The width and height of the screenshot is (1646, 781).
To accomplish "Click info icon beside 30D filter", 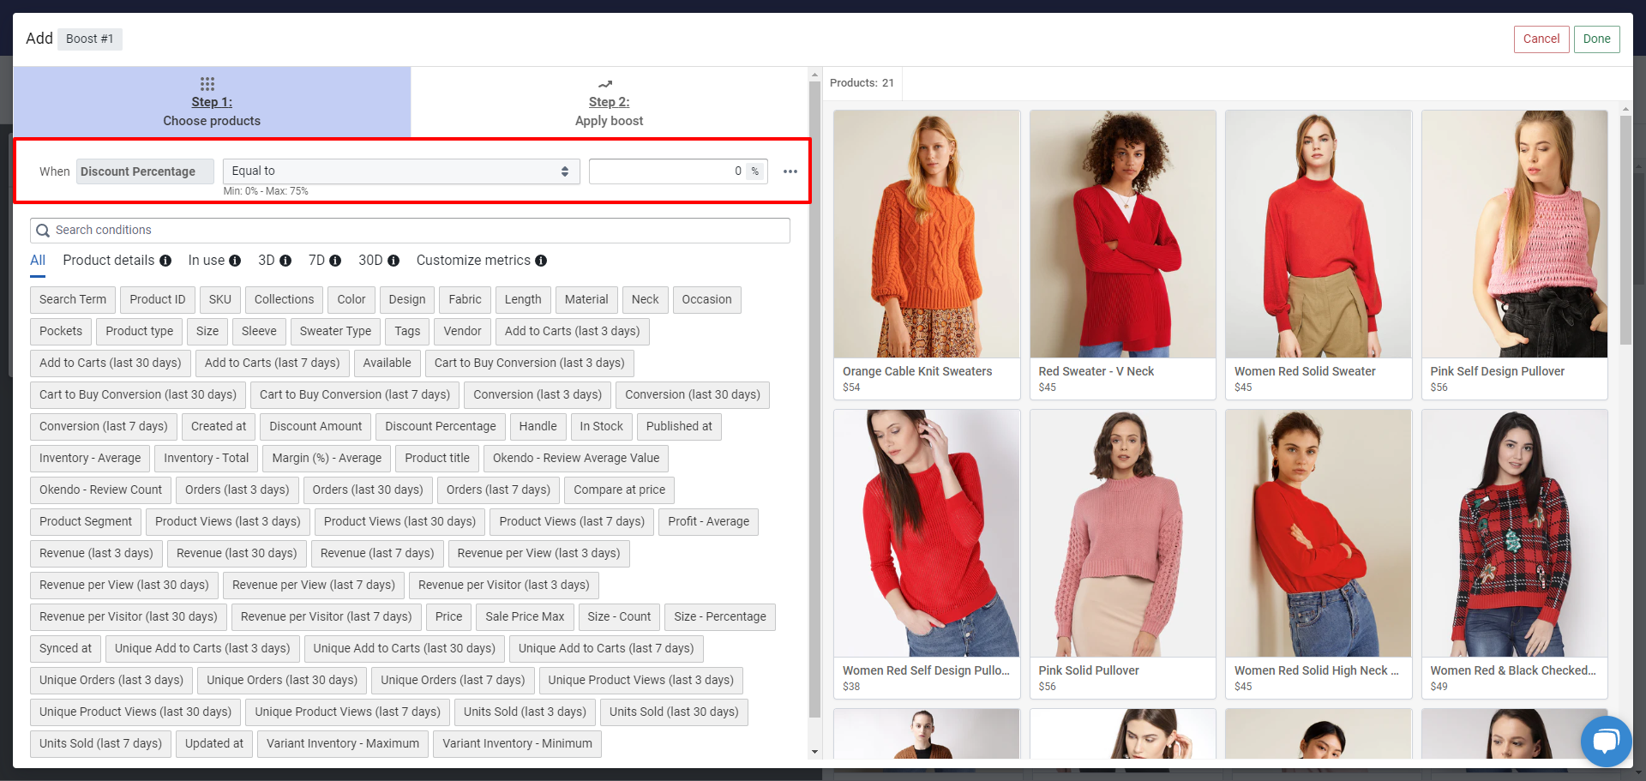I will (x=393, y=261).
